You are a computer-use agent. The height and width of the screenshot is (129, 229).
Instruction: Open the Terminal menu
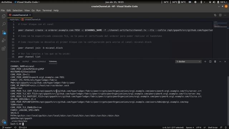point(47,10)
